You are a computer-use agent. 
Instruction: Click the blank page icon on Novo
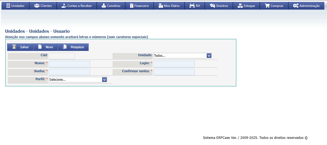click(40, 47)
